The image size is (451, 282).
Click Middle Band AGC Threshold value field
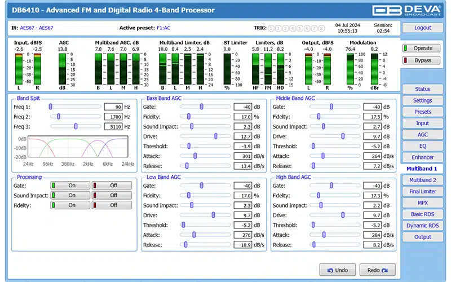pyautogui.click(x=373, y=147)
